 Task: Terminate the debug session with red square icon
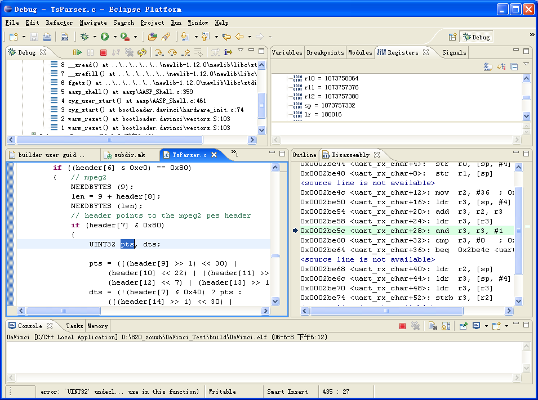pyautogui.click(x=104, y=52)
